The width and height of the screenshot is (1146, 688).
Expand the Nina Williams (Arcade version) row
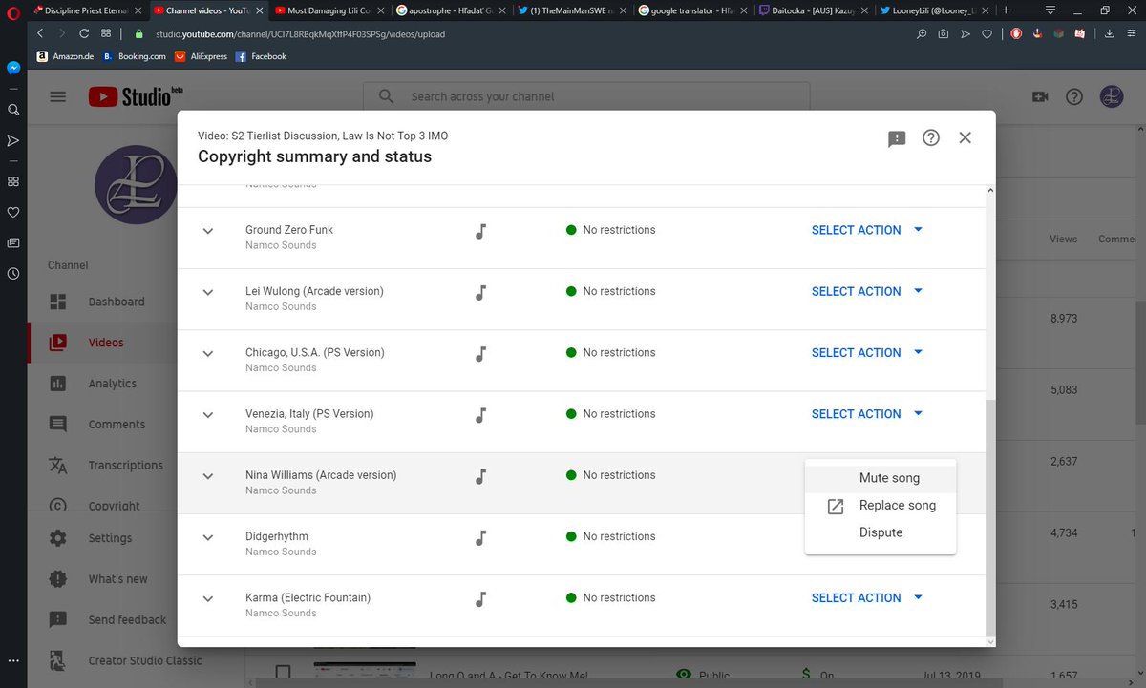pyautogui.click(x=208, y=475)
